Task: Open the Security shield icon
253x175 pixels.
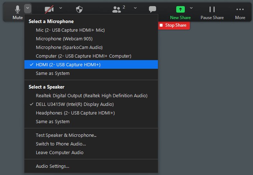Action: (79, 9)
